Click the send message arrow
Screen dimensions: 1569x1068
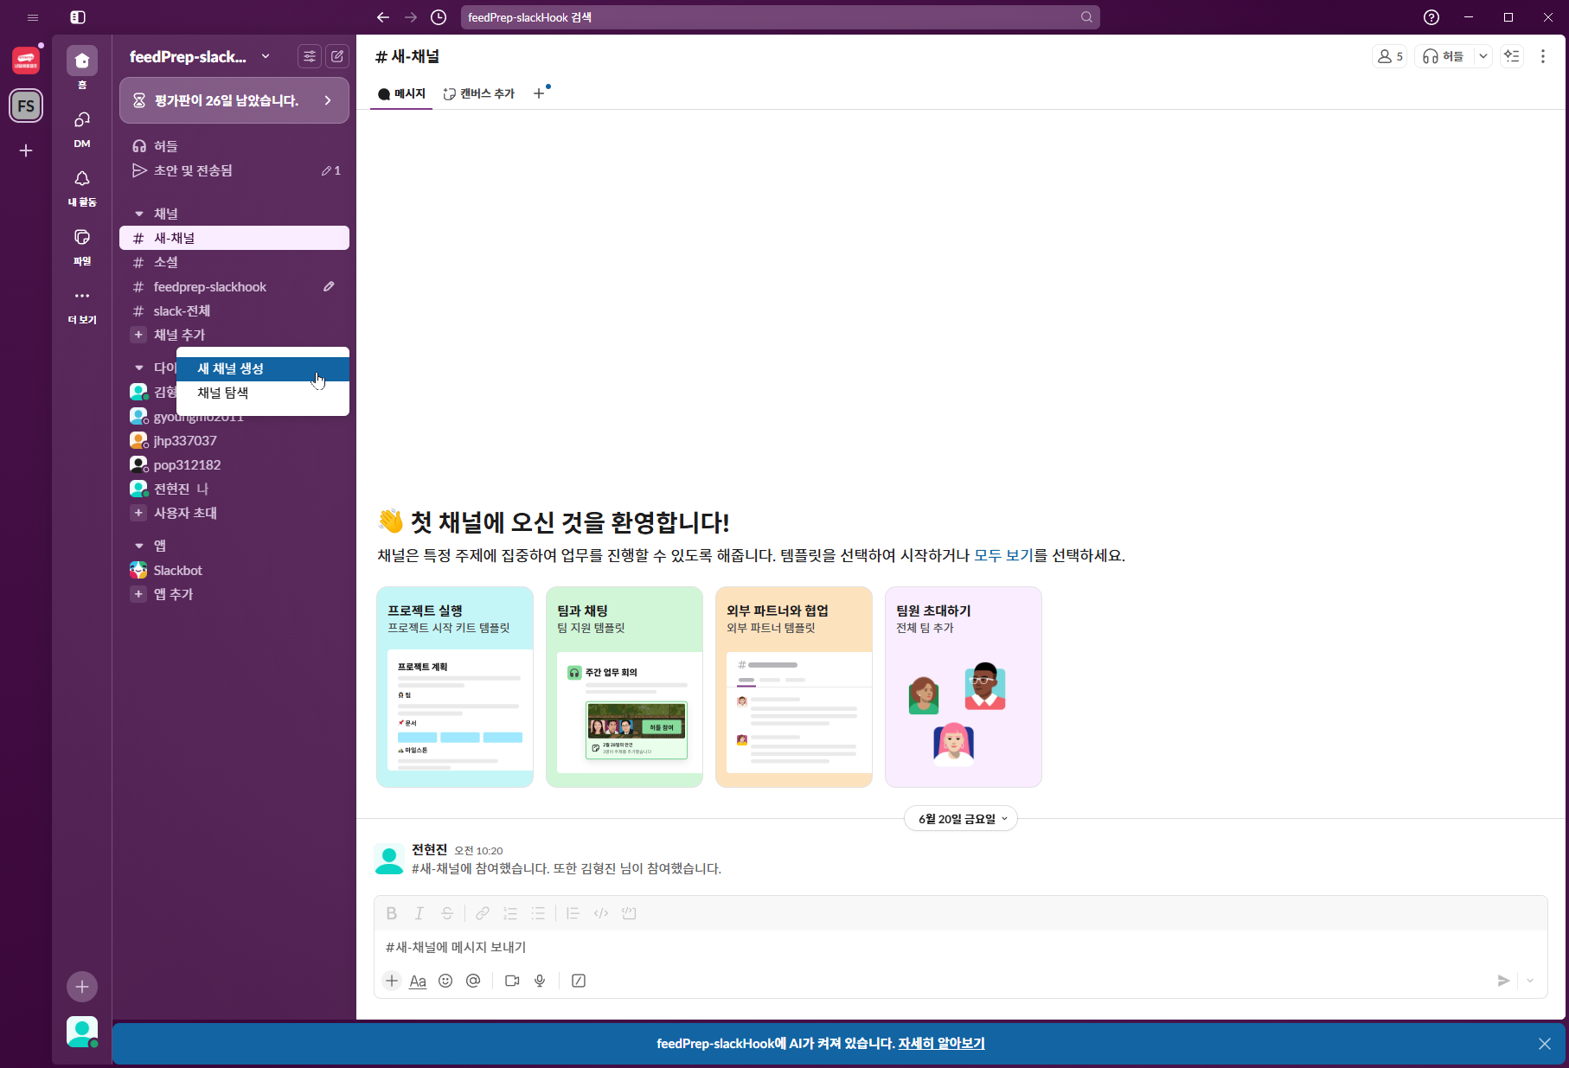click(x=1503, y=981)
